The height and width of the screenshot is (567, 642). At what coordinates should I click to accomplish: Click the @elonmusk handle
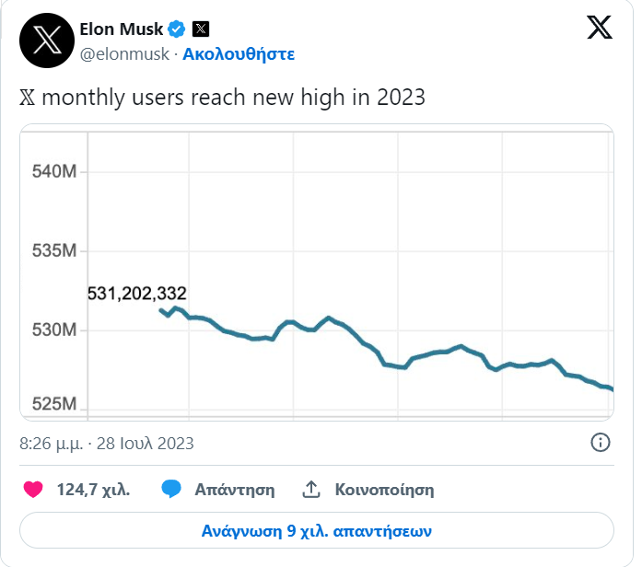click(x=125, y=53)
